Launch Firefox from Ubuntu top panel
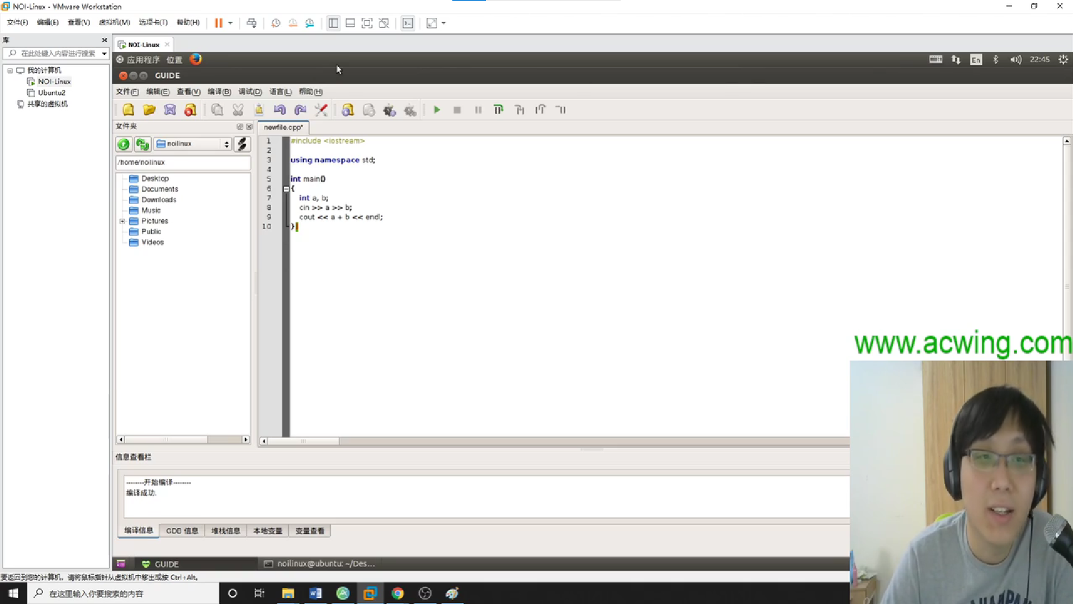 195,59
